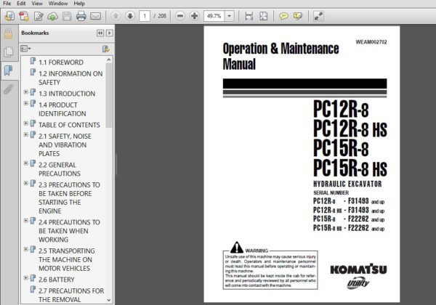Click the highlight text tool icon
This screenshot has width=436, height=305.
tap(298, 16)
